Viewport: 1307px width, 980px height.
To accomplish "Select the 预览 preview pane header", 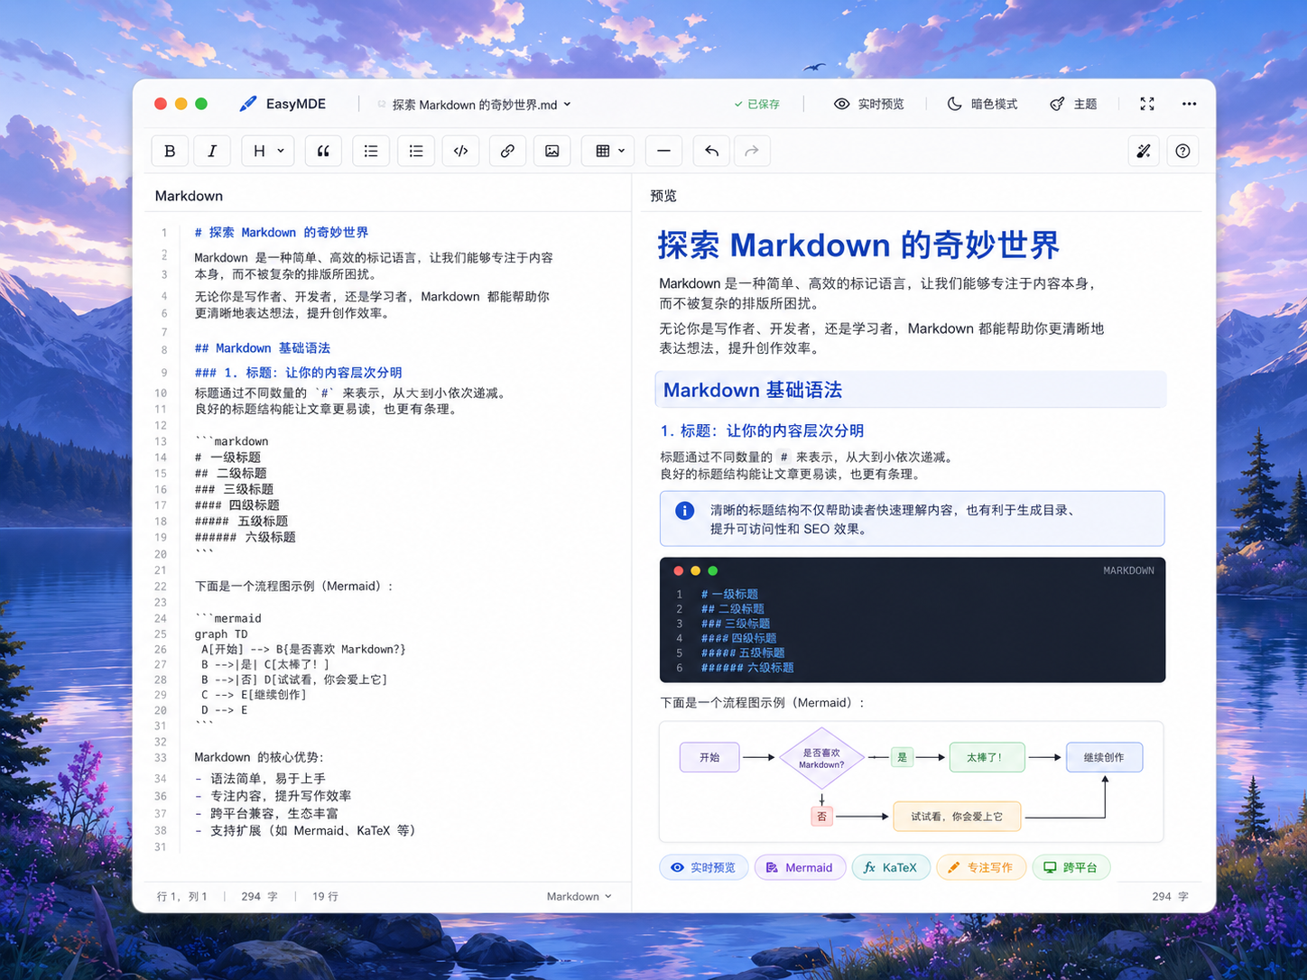I will click(663, 196).
